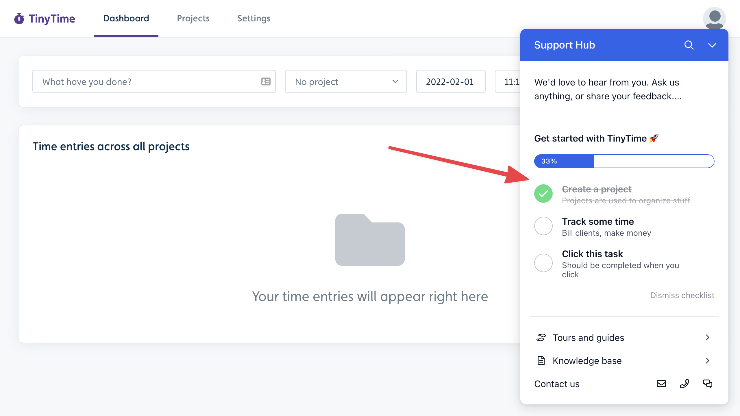Toggle the Create a project checkbox
The height and width of the screenshot is (416, 740).
coord(543,193)
